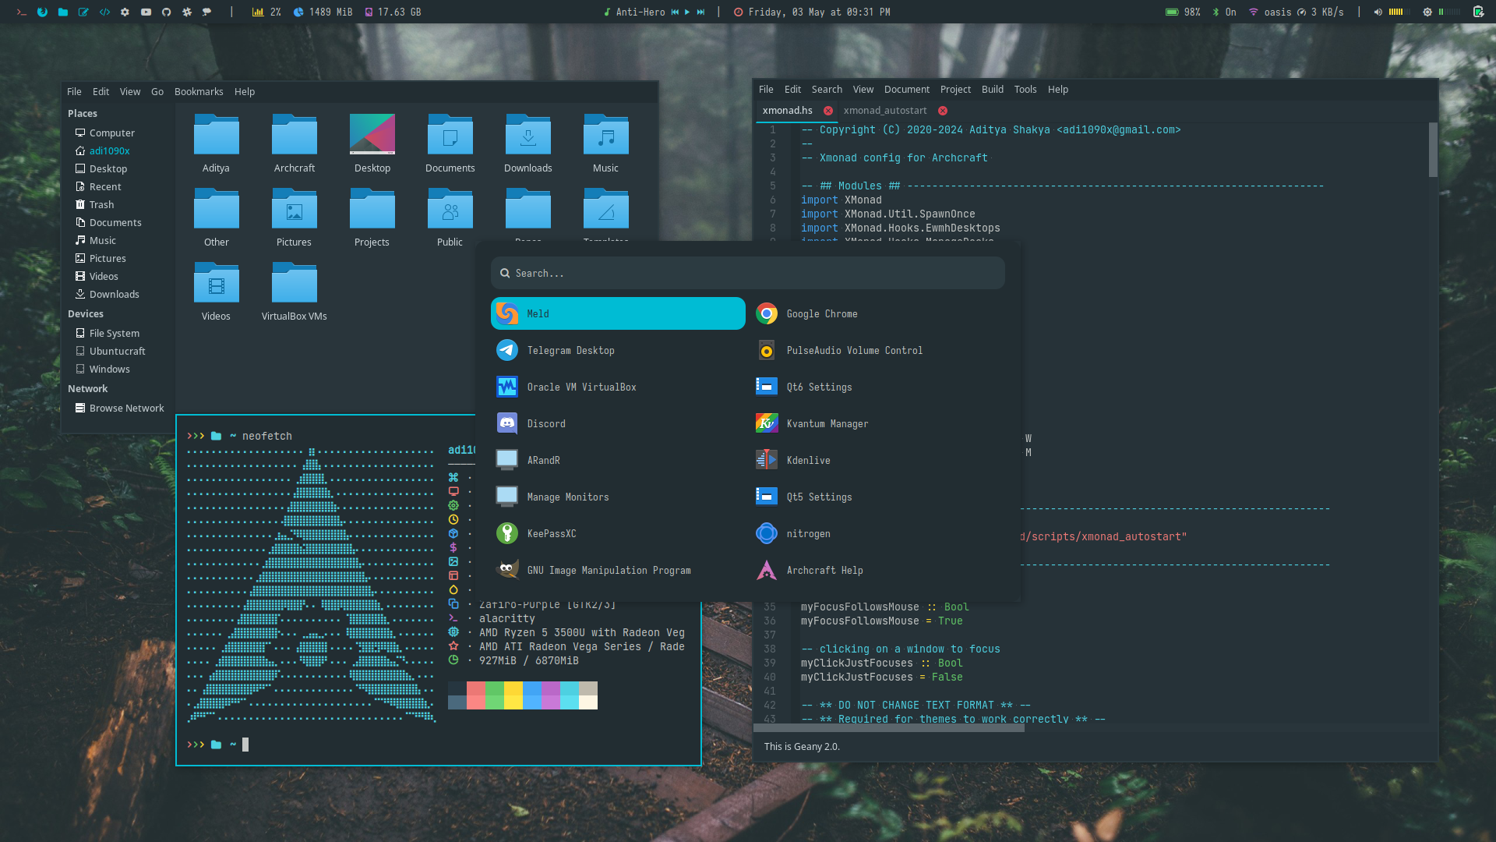Launch Google Chrome from the launcher
Image resolution: width=1496 pixels, height=842 pixels.
click(821, 314)
